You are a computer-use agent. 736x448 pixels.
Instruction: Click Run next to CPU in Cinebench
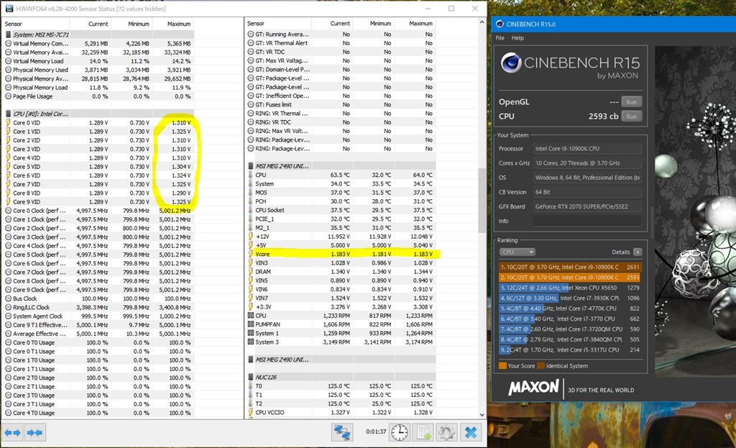coord(631,116)
